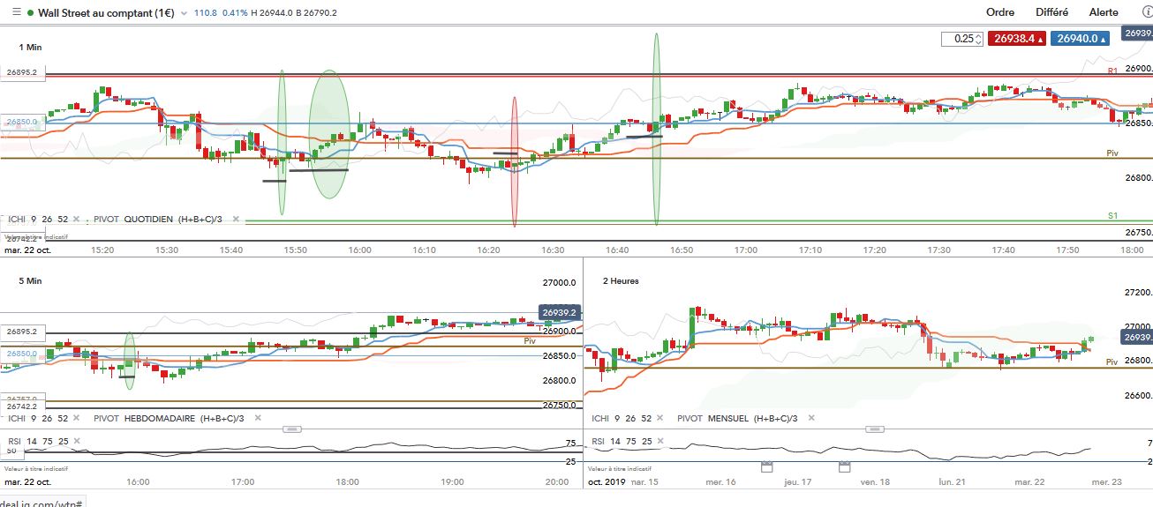
Task: Click the 0.41% change value in header
Action: click(x=235, y=13)
